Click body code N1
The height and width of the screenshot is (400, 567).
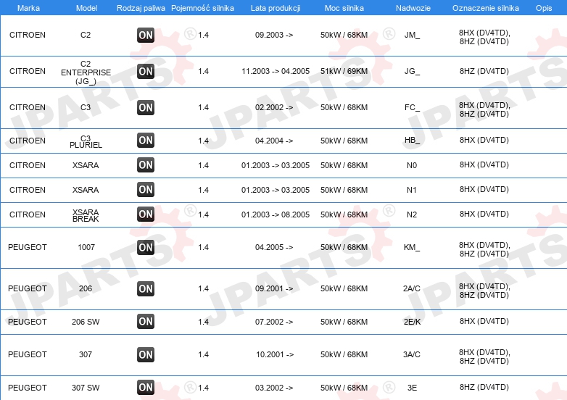pos(412,190)
